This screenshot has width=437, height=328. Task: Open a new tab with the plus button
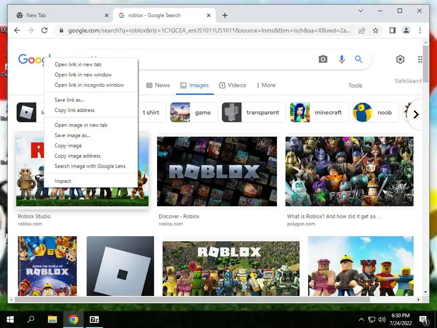[x=225, y=15]
